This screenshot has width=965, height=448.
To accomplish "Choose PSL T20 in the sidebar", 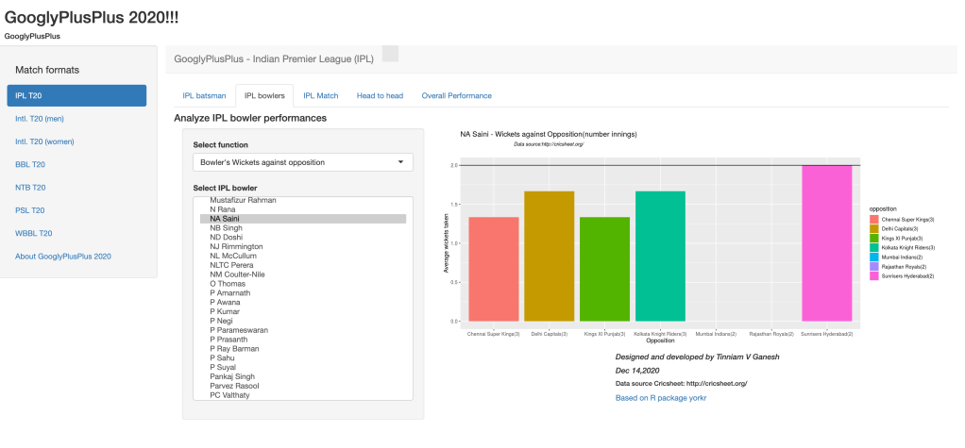I will tap(30, 210).
